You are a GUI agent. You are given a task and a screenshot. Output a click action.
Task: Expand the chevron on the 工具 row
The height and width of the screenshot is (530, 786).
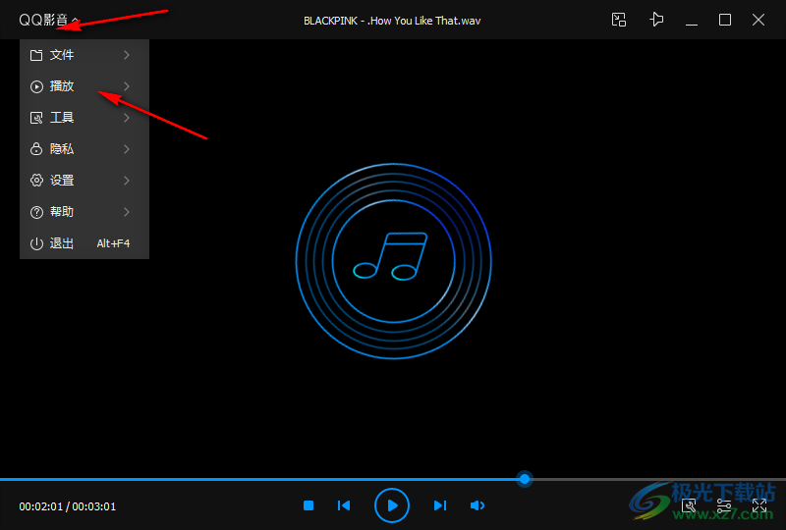click(x=127, y=118)
